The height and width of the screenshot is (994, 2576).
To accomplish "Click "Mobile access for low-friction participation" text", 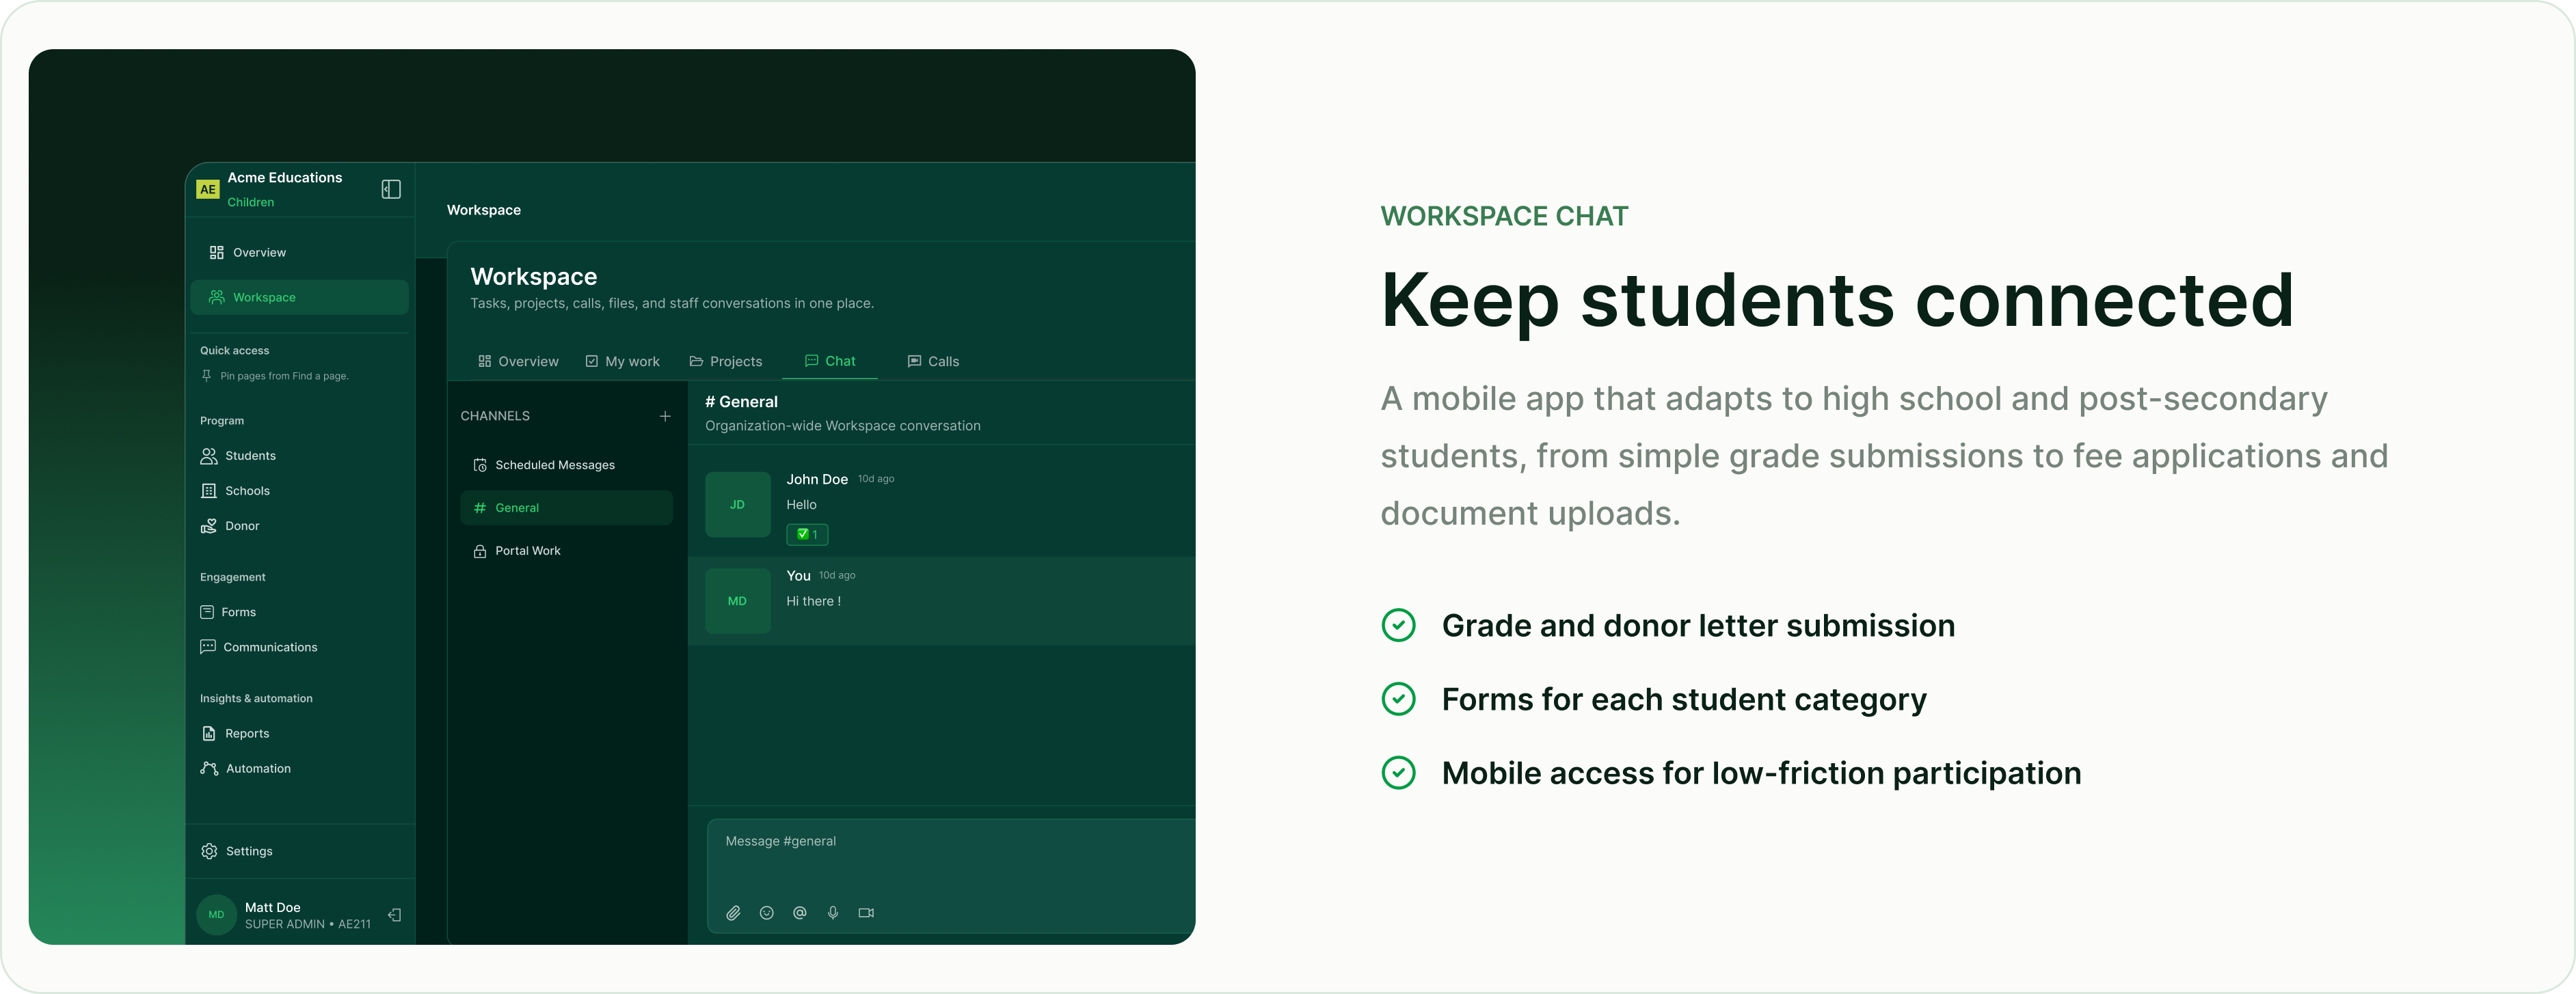I will coord(1761,773).
